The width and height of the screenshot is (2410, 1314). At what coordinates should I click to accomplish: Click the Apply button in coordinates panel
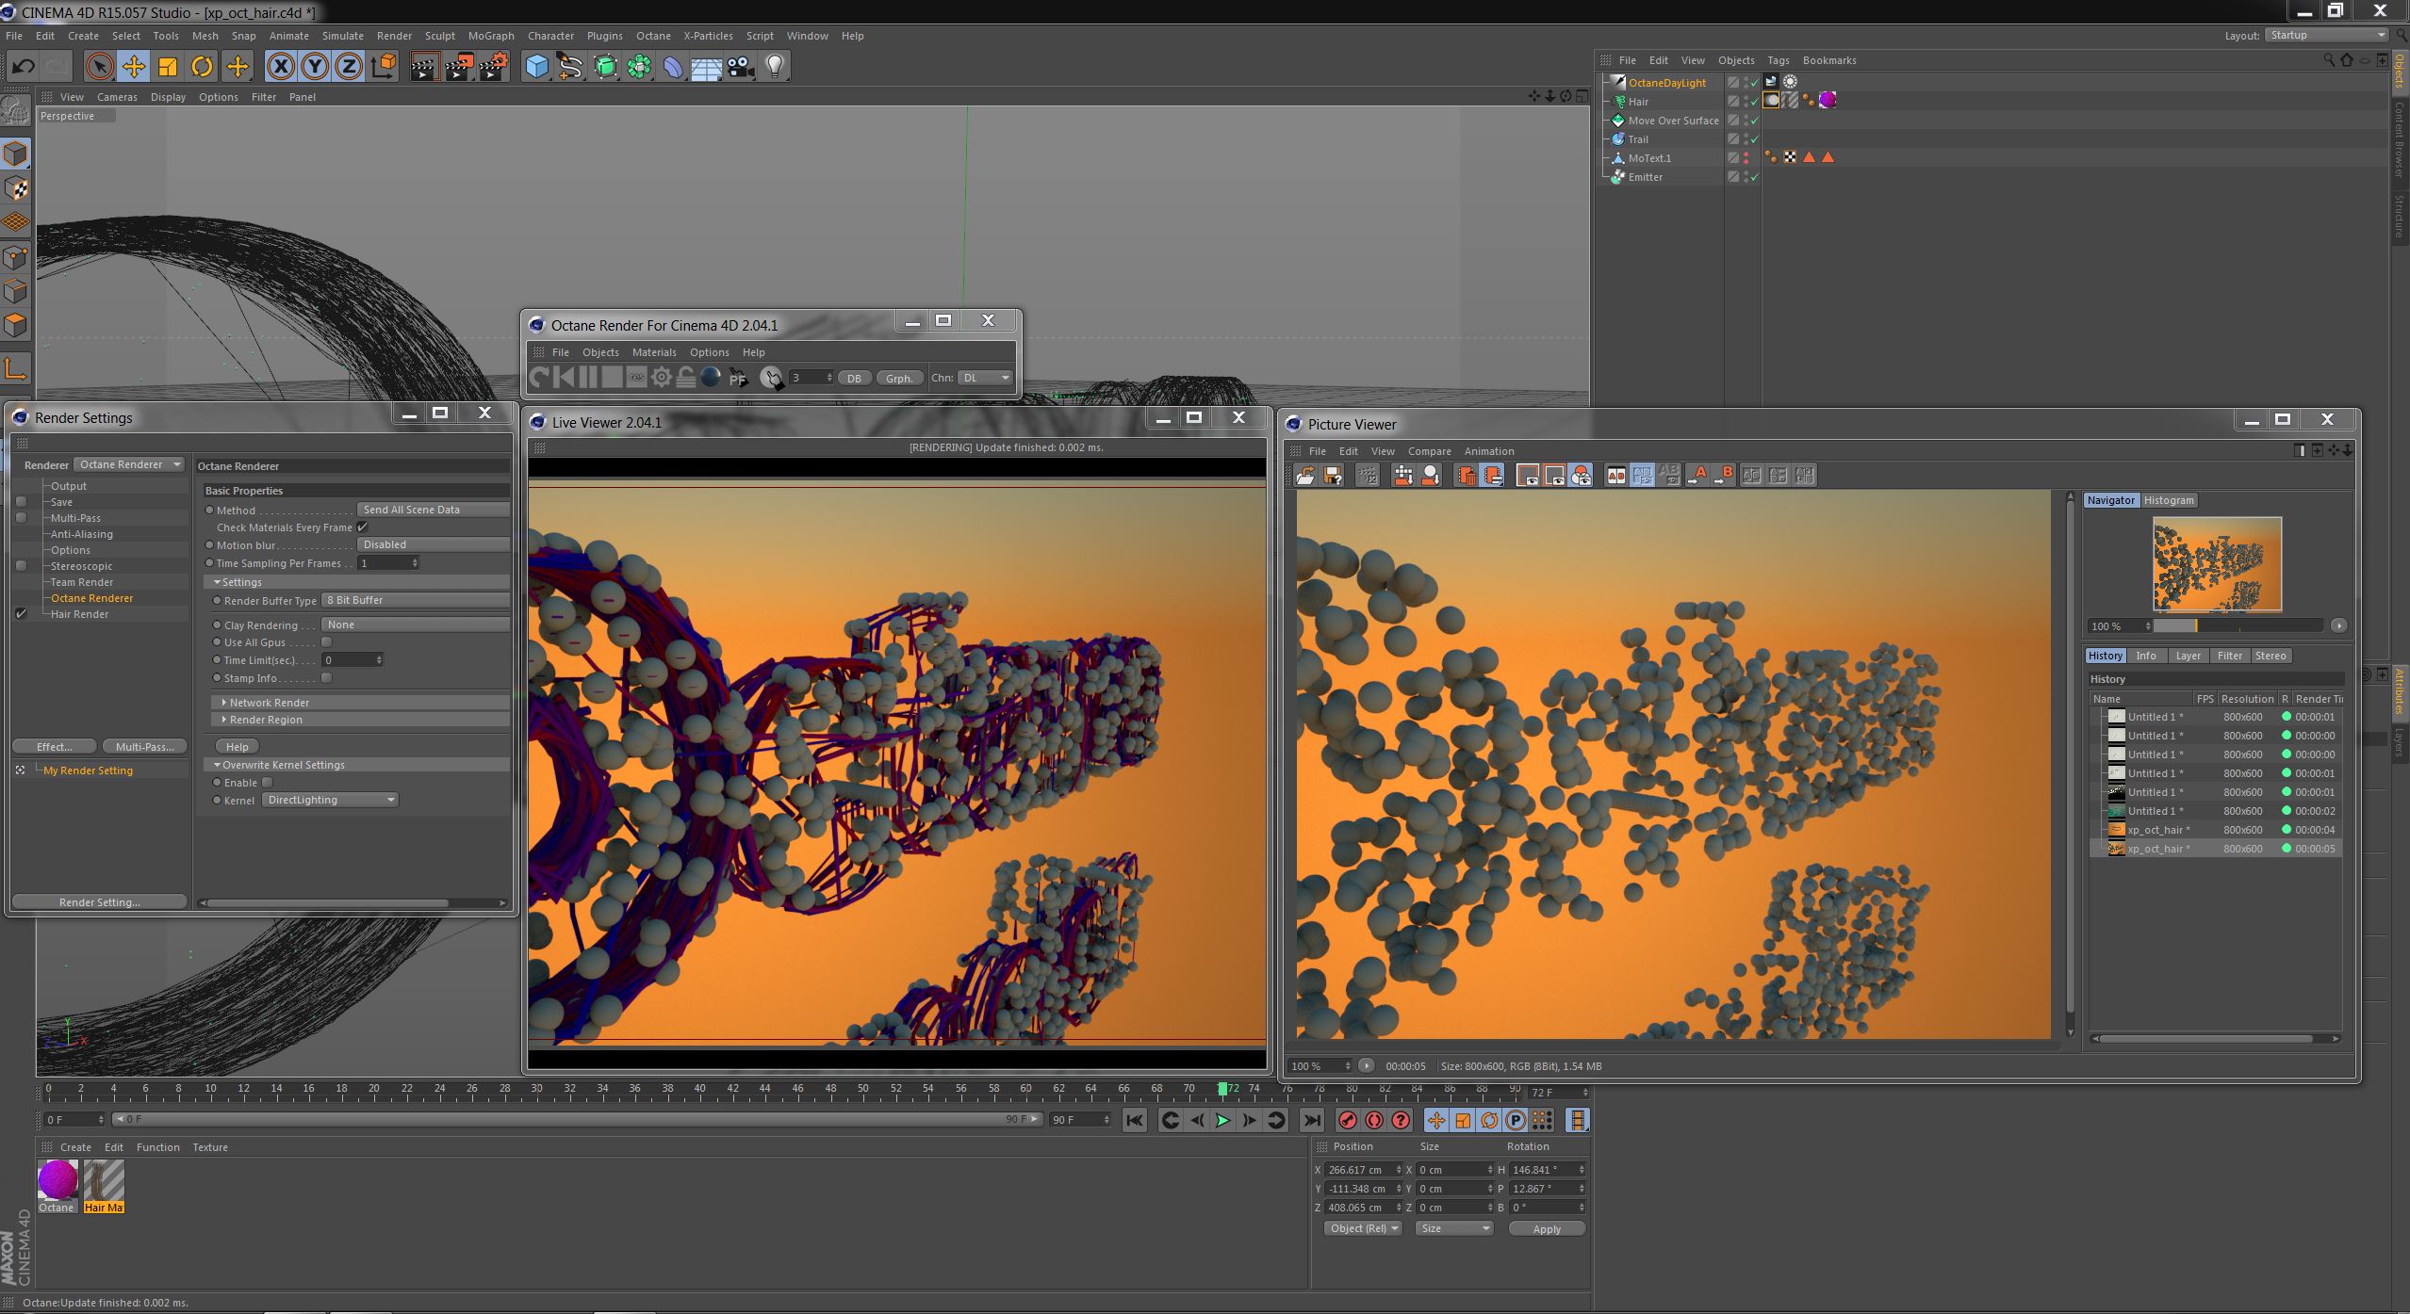pos(1546,1228)
